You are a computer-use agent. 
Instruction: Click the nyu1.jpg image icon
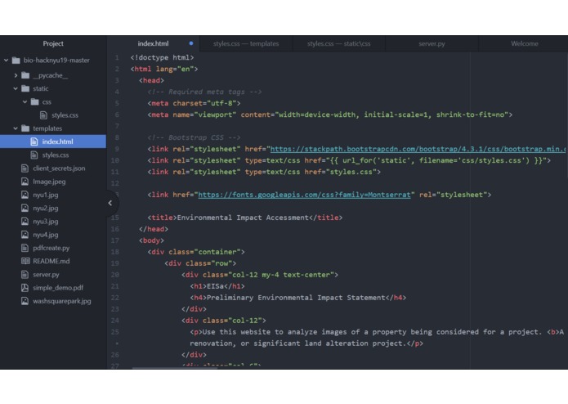coord(25,195)
